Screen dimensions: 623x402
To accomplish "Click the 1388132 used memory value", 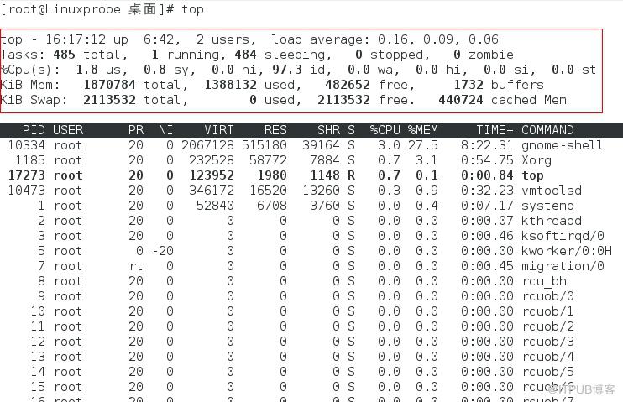I will tap(230, 85).
